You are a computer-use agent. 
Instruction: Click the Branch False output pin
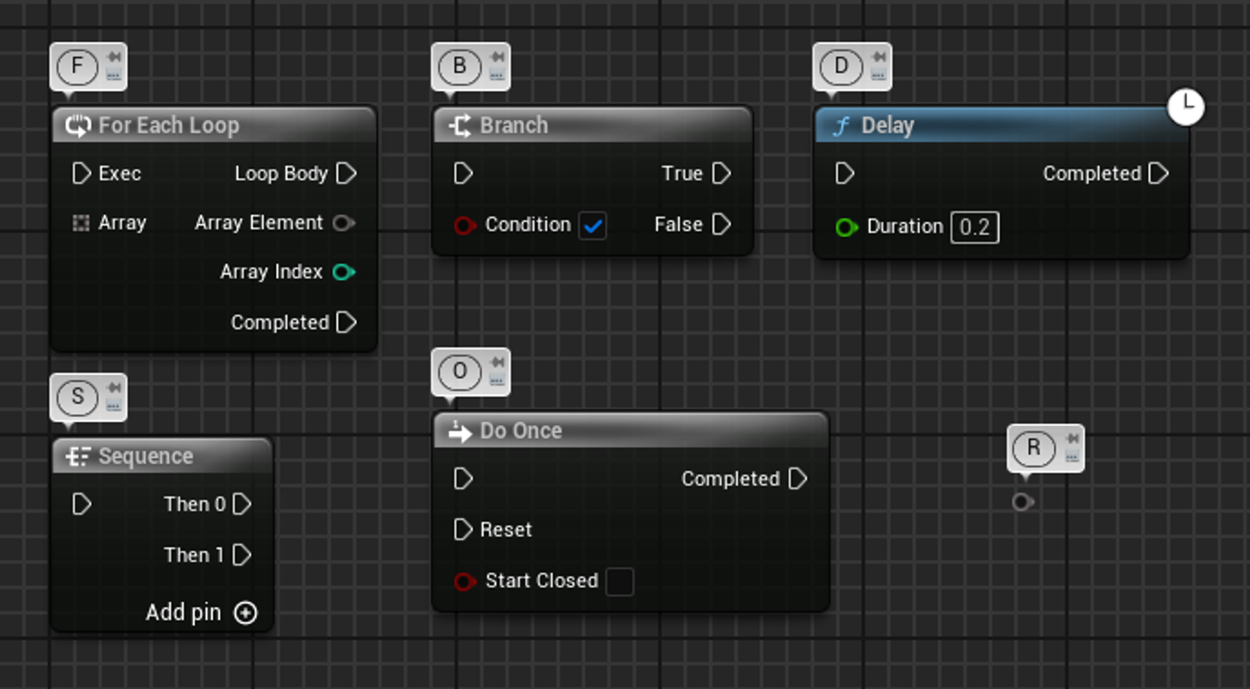point(721,224)
